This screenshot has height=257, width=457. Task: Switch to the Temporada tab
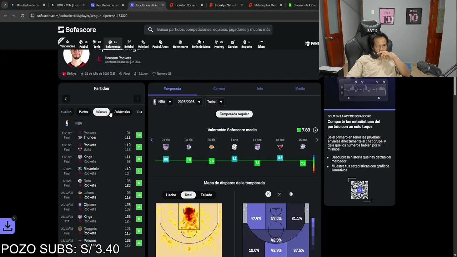[x=172, y=89]
